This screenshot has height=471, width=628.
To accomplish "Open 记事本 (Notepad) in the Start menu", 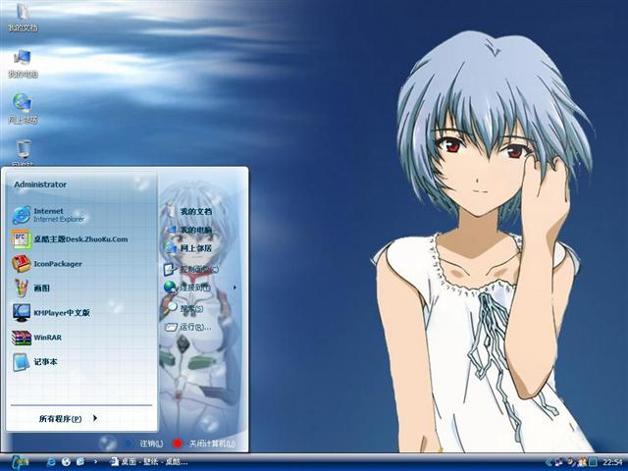I will (x=35, y=362).
